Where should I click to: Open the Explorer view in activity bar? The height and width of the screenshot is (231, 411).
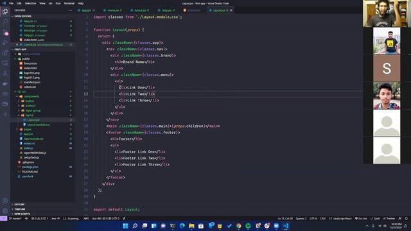(x=5, y=12)
